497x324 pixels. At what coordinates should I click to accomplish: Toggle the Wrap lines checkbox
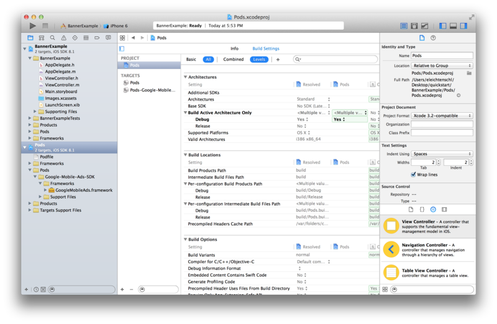pyautogui.click(x=413, y=174)
